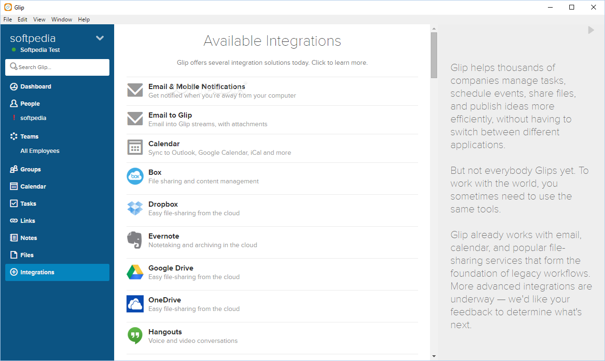Click 'Sync to Outlook, Google Calendar' description

click(x=220, y=153)
